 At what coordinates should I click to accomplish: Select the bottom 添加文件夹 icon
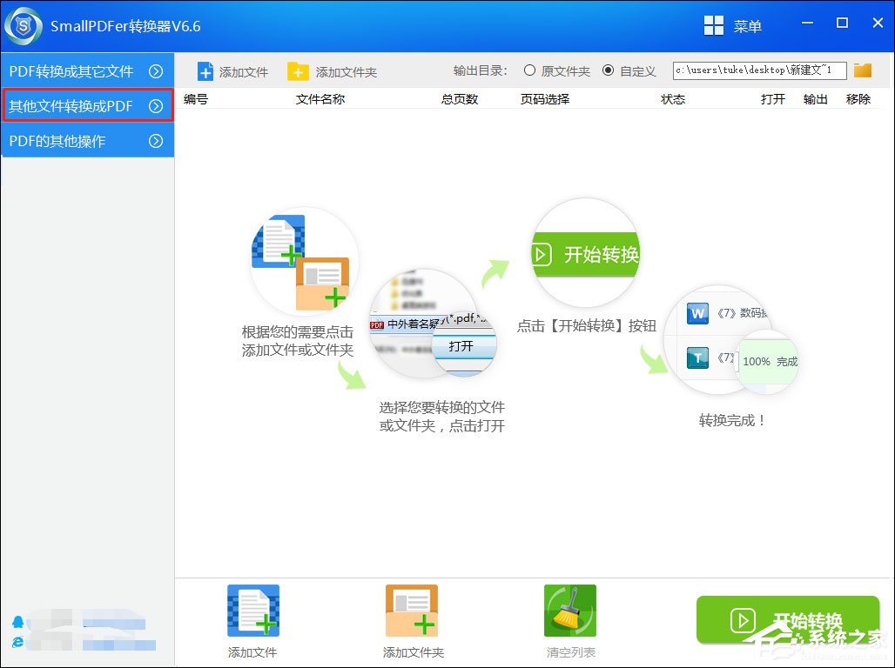(x=410, y=610)
